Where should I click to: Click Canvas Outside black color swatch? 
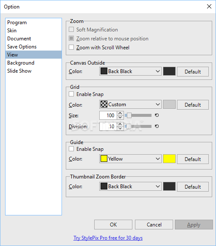click(169, 71)
